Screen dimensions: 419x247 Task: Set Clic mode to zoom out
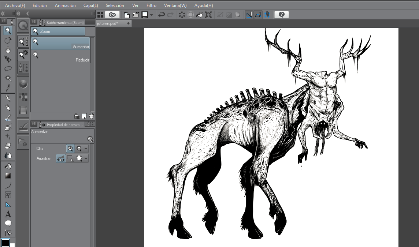[x=79, y=149]
